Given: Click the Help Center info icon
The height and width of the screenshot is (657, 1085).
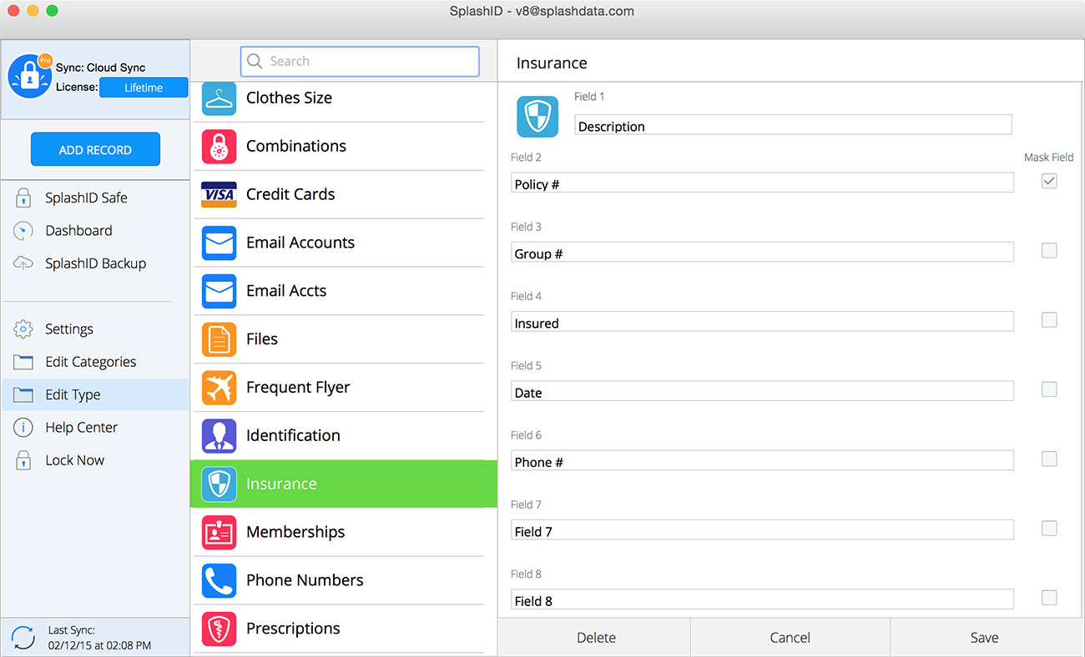Looking at the screenshot, I should point(23,428).
